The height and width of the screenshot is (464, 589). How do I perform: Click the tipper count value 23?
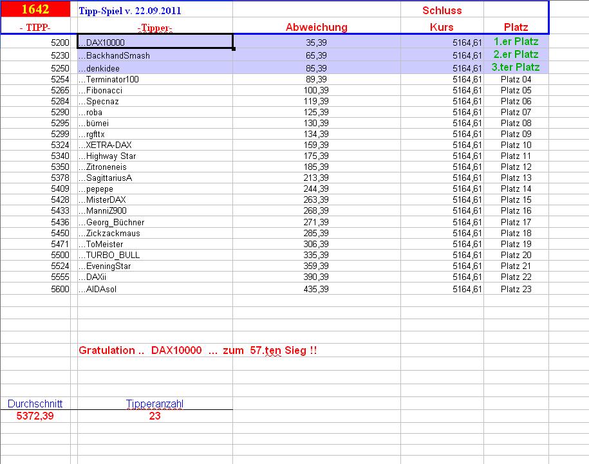pos(154,416)
